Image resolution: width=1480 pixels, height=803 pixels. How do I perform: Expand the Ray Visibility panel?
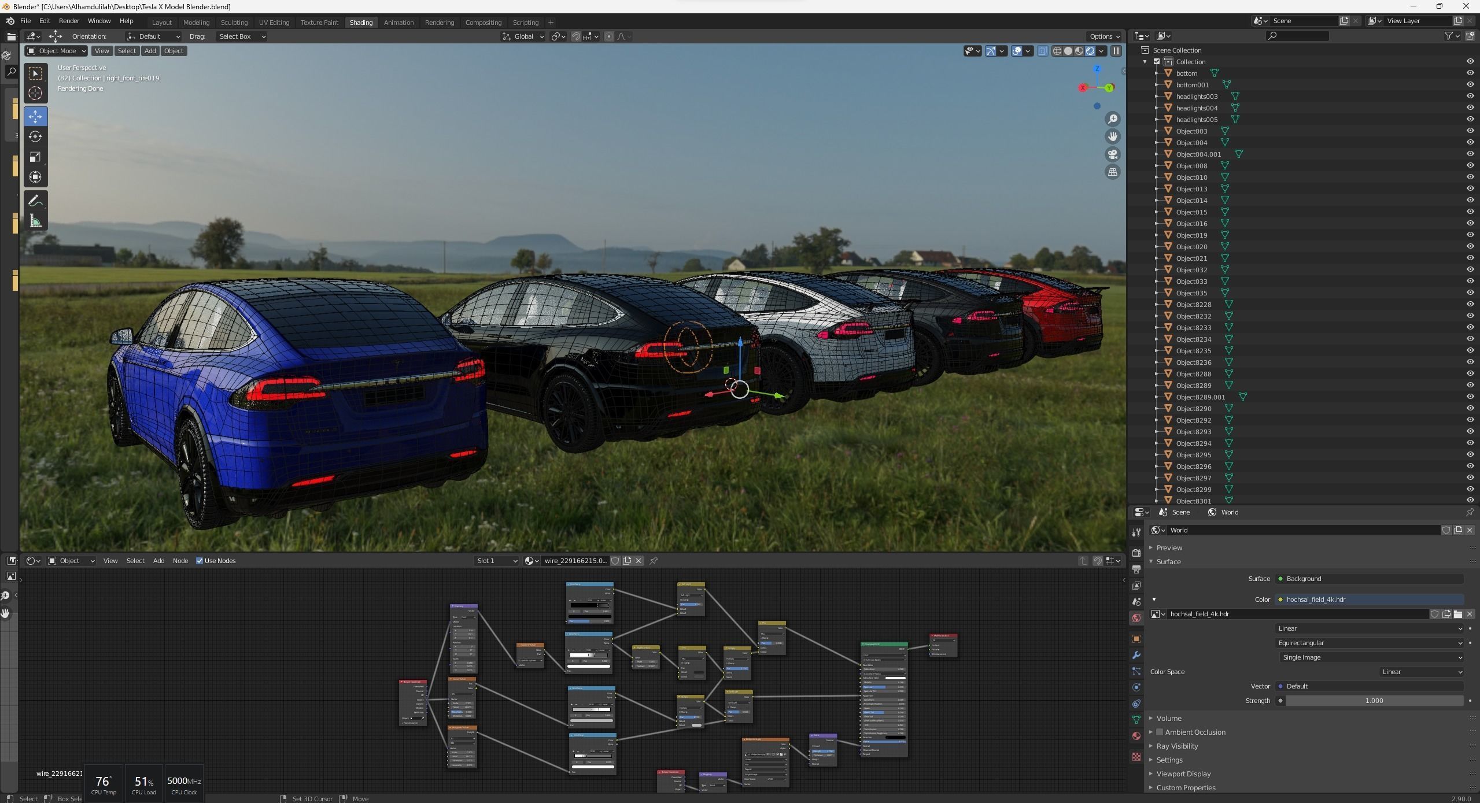coord(1176,746)
